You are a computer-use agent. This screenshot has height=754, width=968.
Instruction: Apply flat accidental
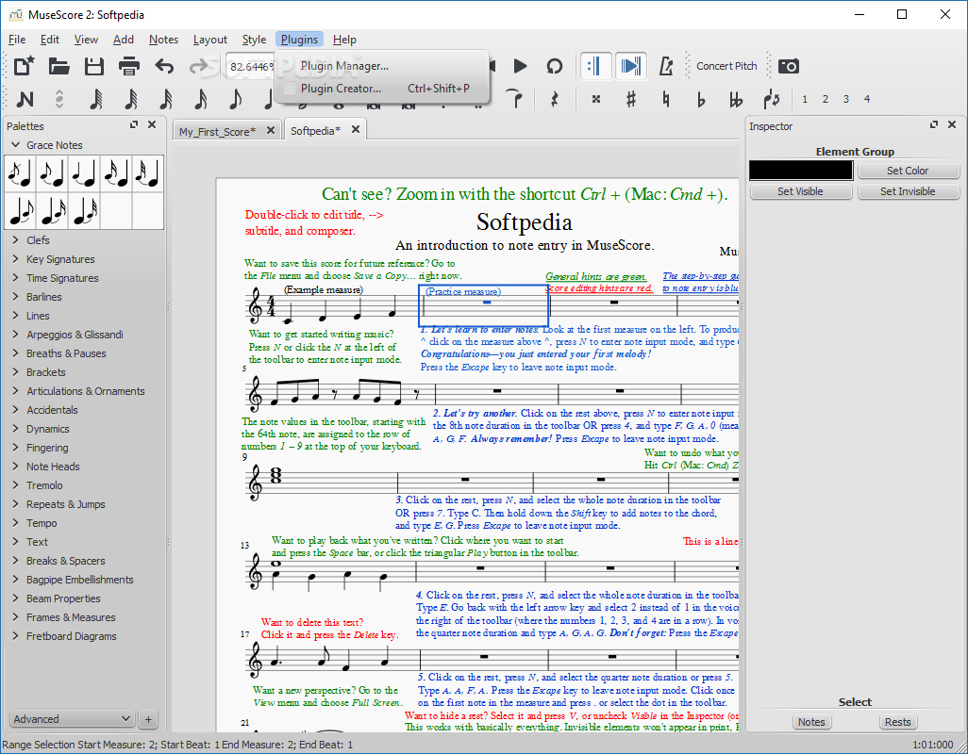click(701, 99)
